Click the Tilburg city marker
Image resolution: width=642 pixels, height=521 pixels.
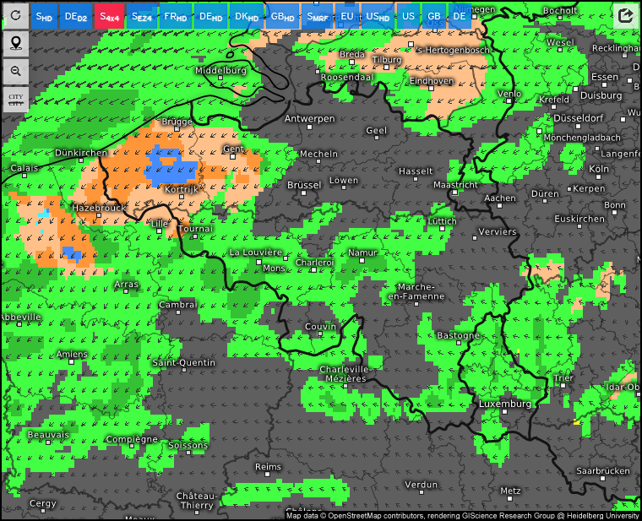point(387,67)
